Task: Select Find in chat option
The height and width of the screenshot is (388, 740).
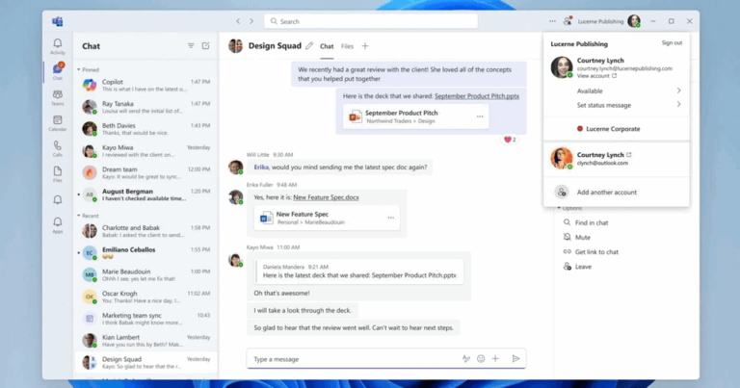Action: point(591,222)
